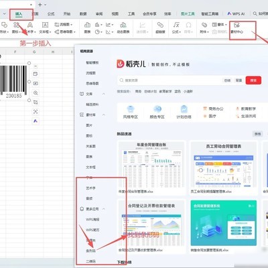Select 精选资料 in the sidebar
Image resolution: width=268 pixels, height=268 pixels.
pos(92,105)
